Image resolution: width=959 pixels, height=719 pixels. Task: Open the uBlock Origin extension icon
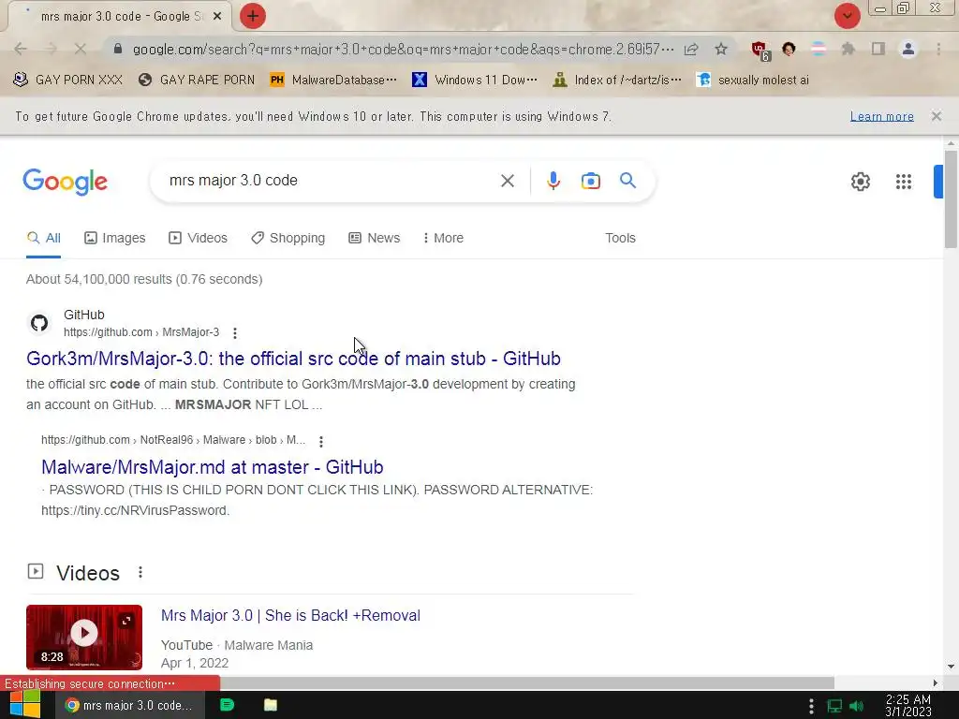pyautogui.click(x=760, y=51)
